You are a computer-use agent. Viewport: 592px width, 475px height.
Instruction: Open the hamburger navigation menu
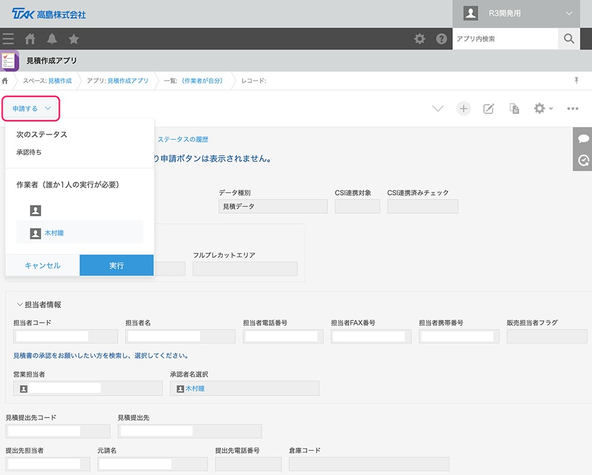click(8, 39)
